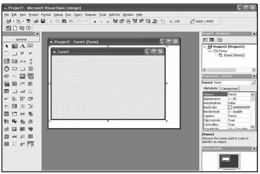Open the Project menu
260x174 pixels.
(x=33, y=15)
